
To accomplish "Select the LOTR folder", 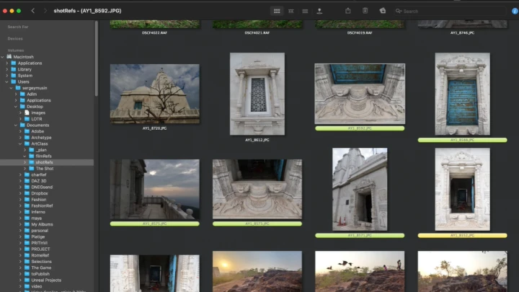I will (37, 119).
